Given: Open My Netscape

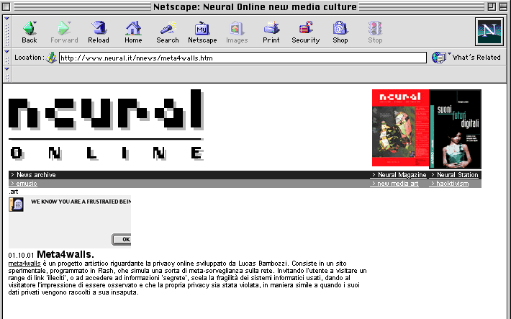Looking at the screenshot, I should pyautogui.click(x=202, y=32).
